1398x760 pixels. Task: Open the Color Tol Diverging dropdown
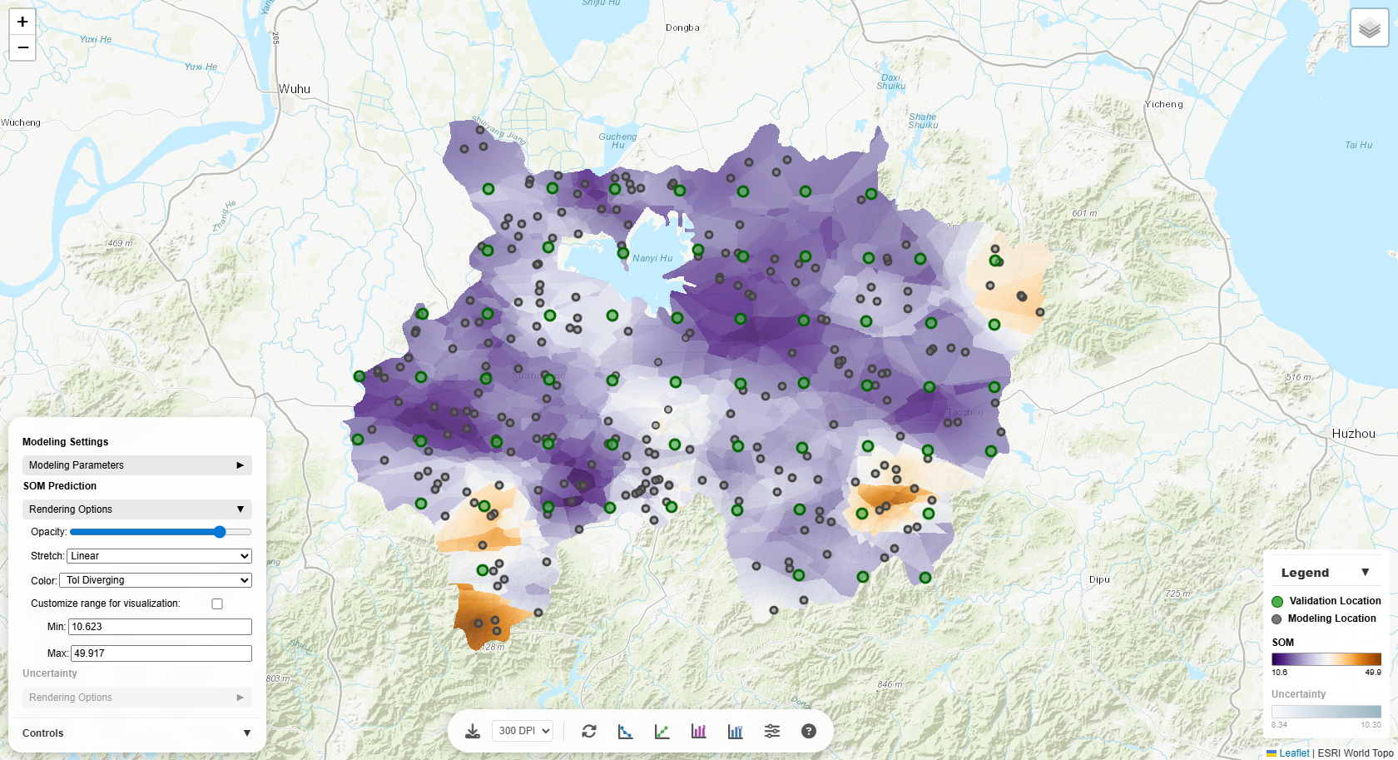[x=156, y=580]
